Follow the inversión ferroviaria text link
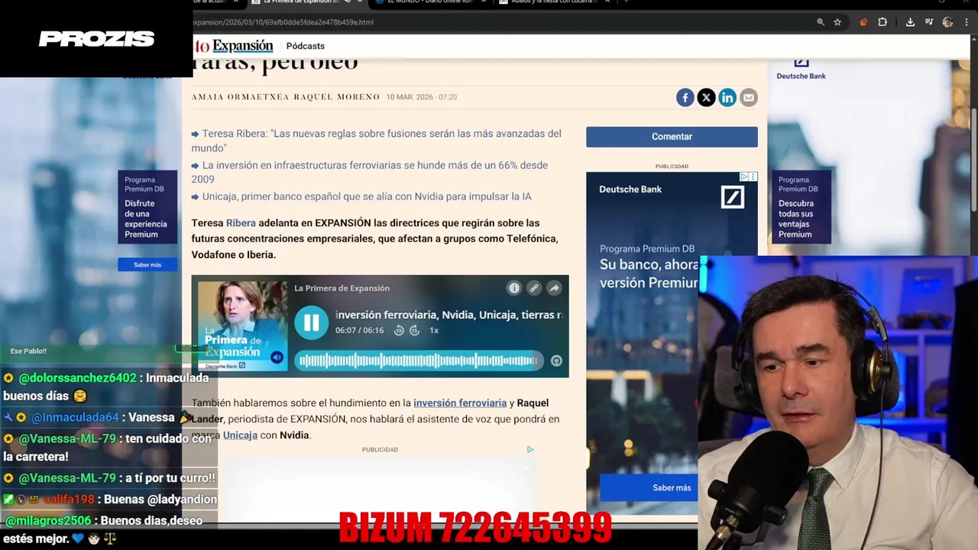Screen dimensions: 978x550 (460, 403)
